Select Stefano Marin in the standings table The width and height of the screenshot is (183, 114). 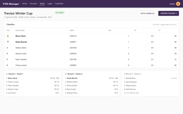coord(21,48)
